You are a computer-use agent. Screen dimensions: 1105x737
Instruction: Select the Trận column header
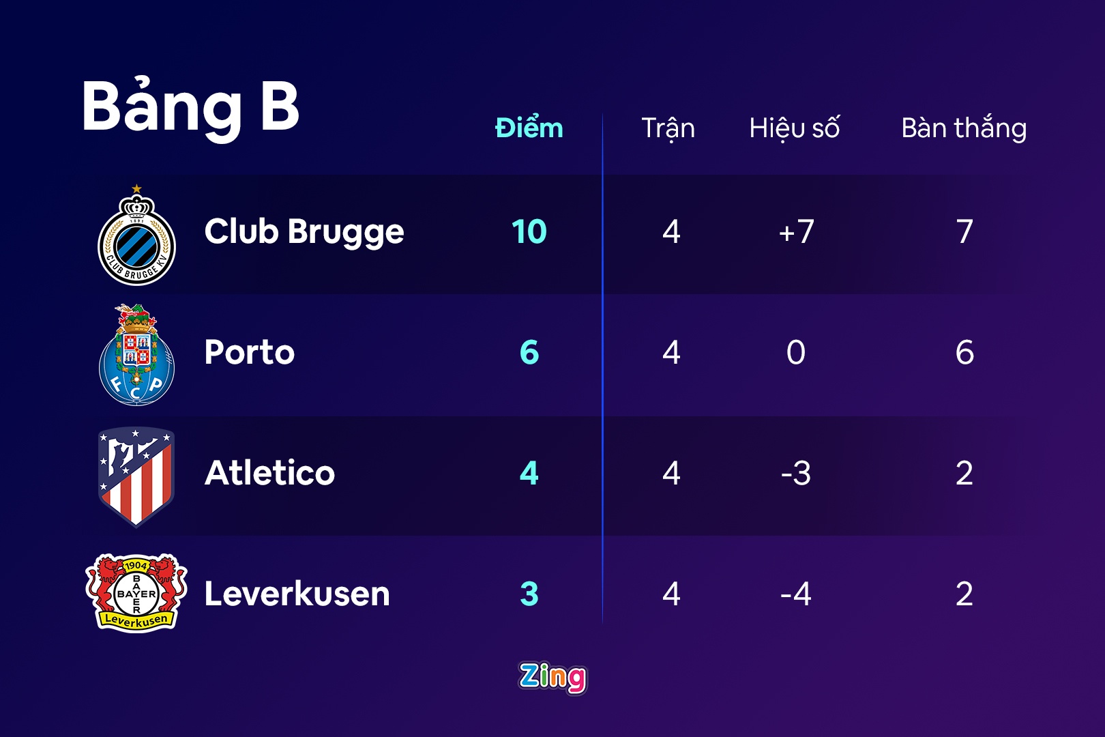668,128
